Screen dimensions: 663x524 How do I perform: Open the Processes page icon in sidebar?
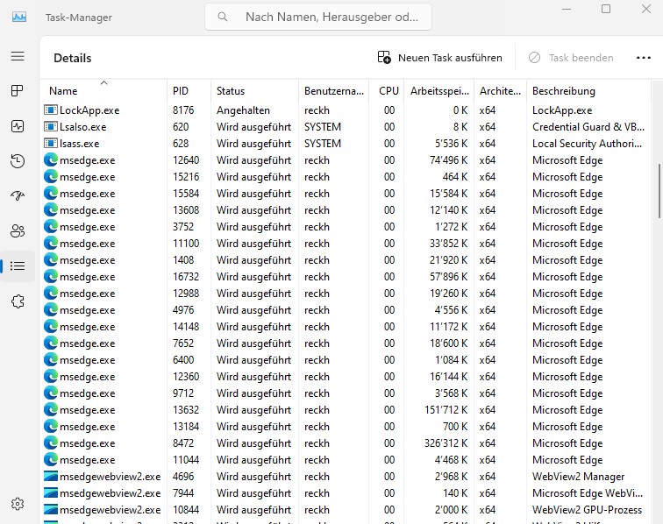(18, 91)
